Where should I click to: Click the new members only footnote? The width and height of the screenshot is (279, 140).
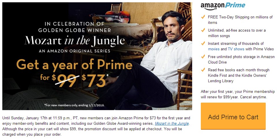[74, 105]
